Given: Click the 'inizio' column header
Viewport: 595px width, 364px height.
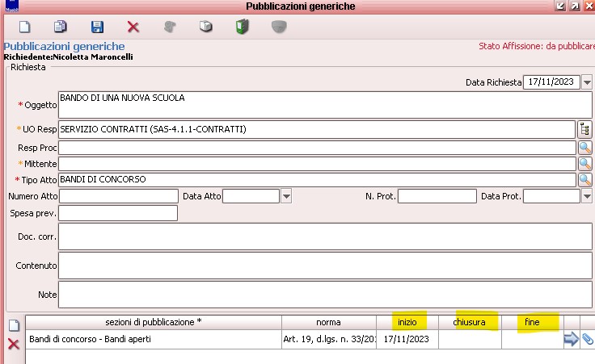Looking at the screenshot, I should [407, 322].
